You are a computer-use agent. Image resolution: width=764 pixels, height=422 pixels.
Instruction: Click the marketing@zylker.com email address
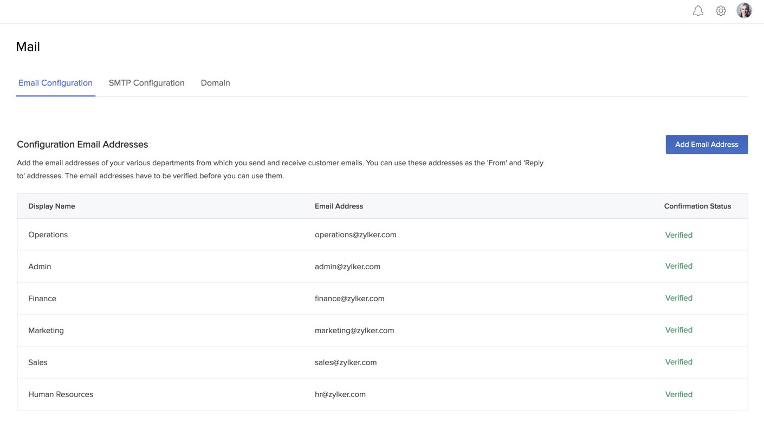[354, 330]
